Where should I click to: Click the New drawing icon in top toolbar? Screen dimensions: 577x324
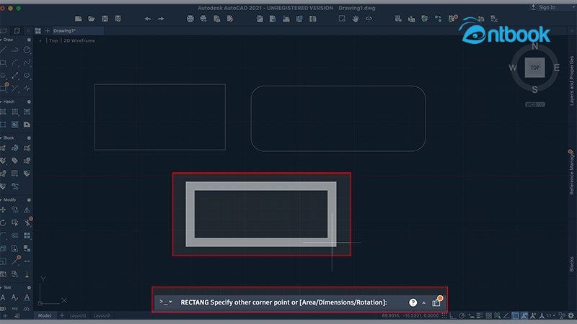click(x=78, y=19)
